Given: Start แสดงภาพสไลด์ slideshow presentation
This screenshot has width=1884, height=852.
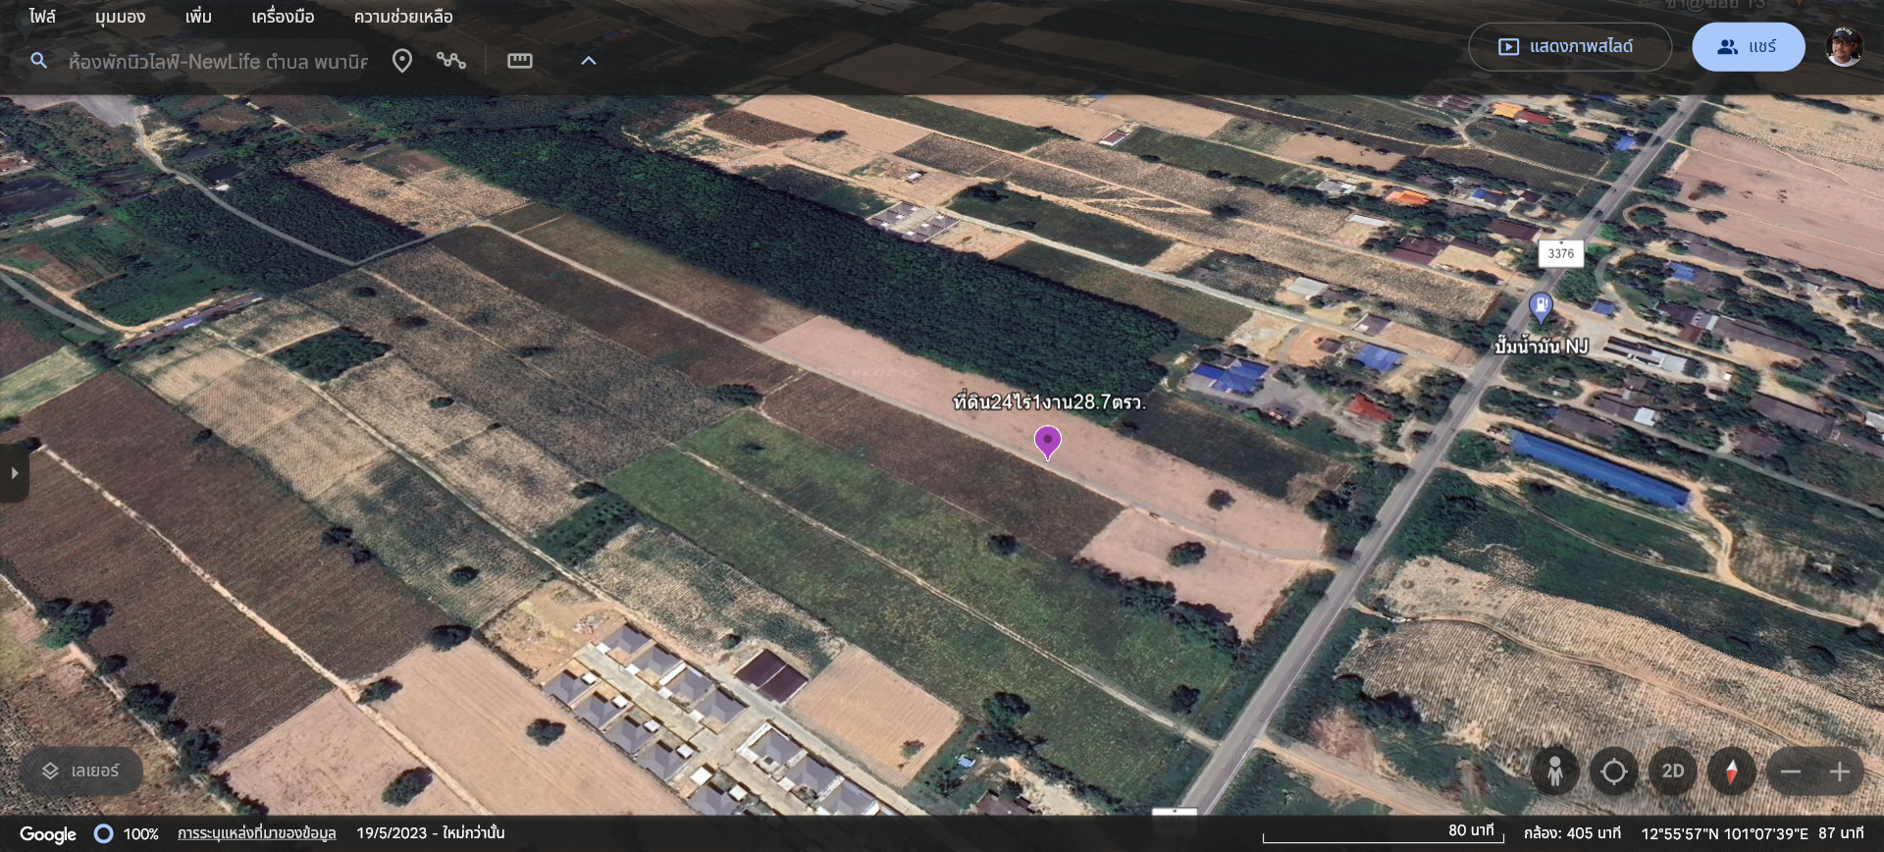Looking at the screenshot, I should coord(1569,47).
